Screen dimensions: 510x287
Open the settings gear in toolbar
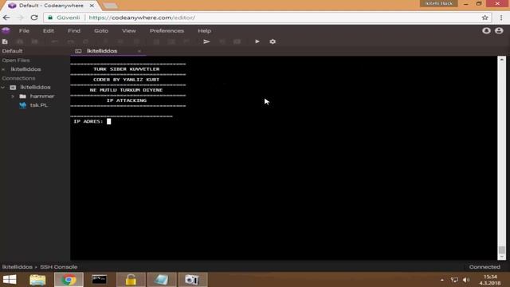pos(273,41)
